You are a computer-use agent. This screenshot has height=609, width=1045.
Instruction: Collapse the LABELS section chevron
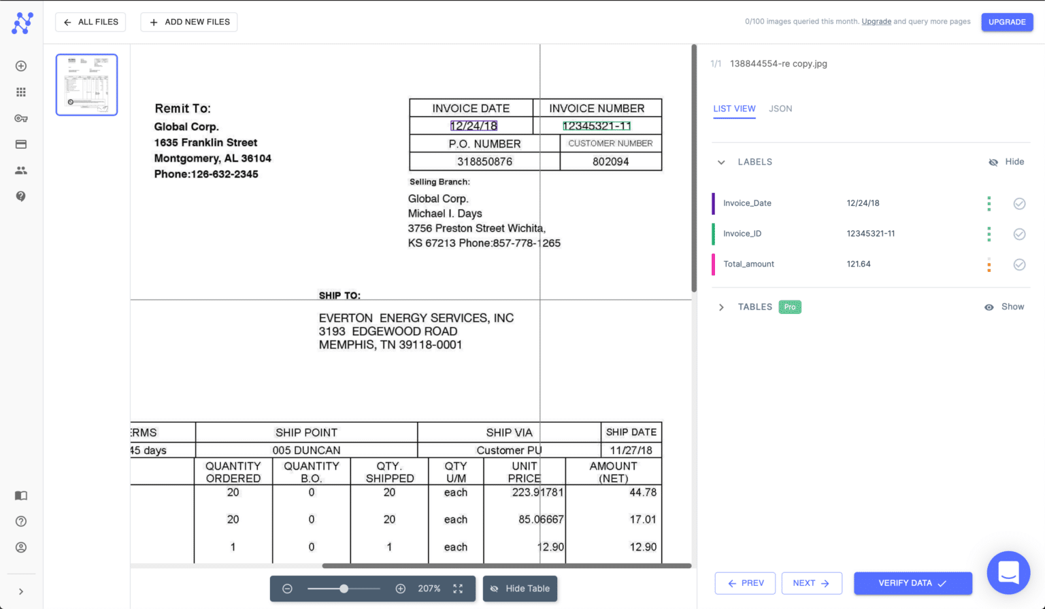tap(720, 162)
